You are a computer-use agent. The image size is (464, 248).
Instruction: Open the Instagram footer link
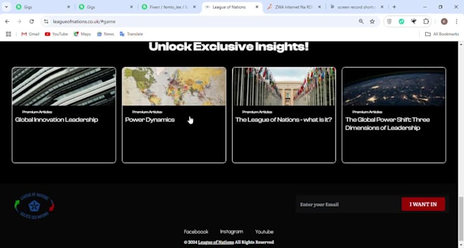(x=231, y=232)
